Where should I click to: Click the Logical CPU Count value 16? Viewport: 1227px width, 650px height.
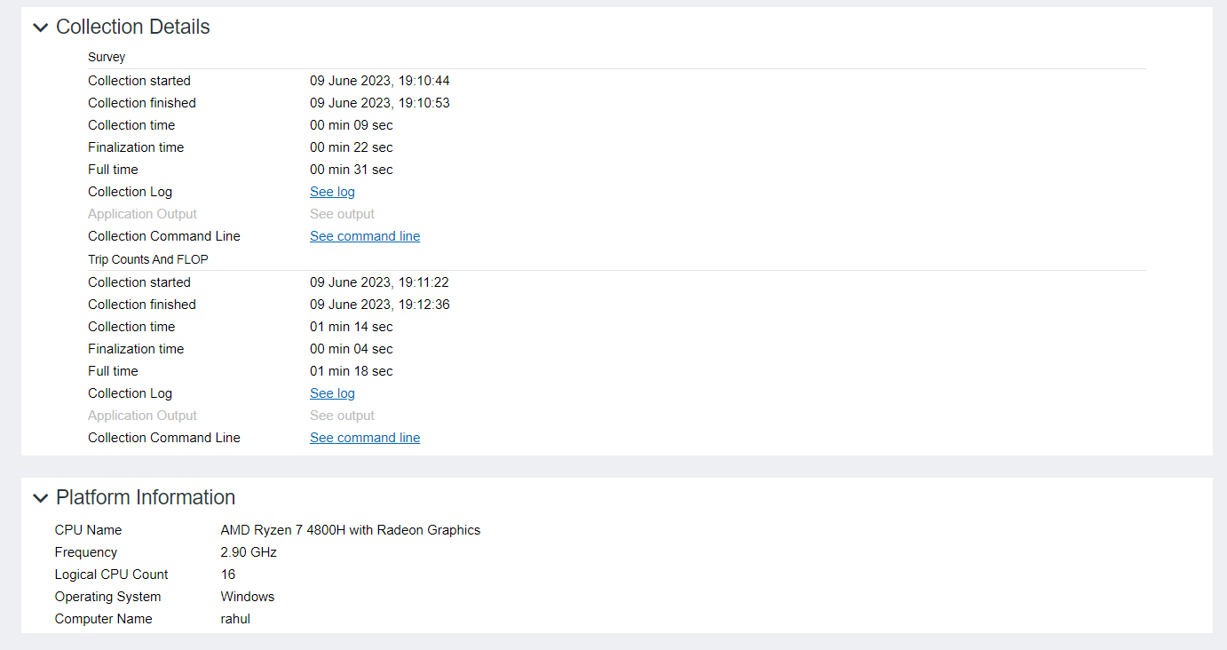(x=228, y=574)
